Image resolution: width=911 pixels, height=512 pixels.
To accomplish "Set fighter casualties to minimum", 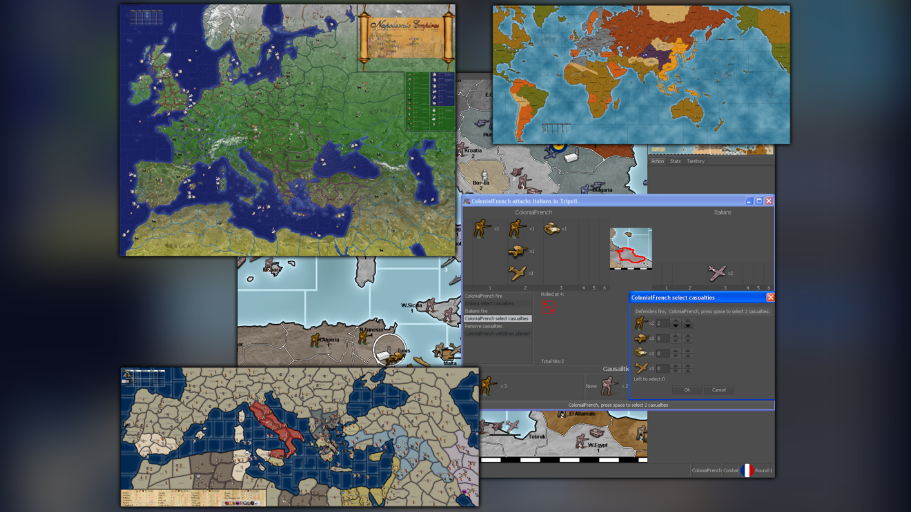I will pyautogui.click(x=688, y=371).
